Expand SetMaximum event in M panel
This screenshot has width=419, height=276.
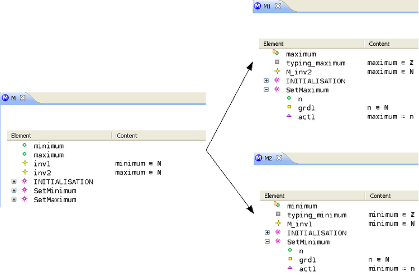(x=14, y=199)
